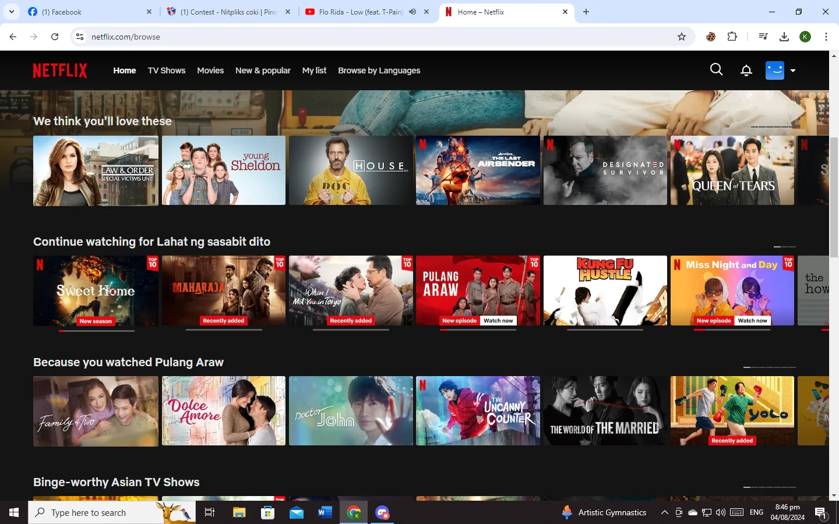Close the Facebook tab
The image size is (839, 524).
(149, 12)
